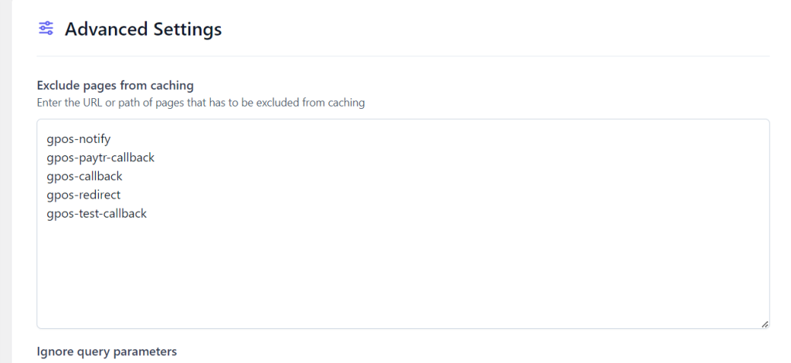Viewport: 791px width, 363px height.
Task: Click the word 'notify' in the first entry
Action: [x=94, y=139]
